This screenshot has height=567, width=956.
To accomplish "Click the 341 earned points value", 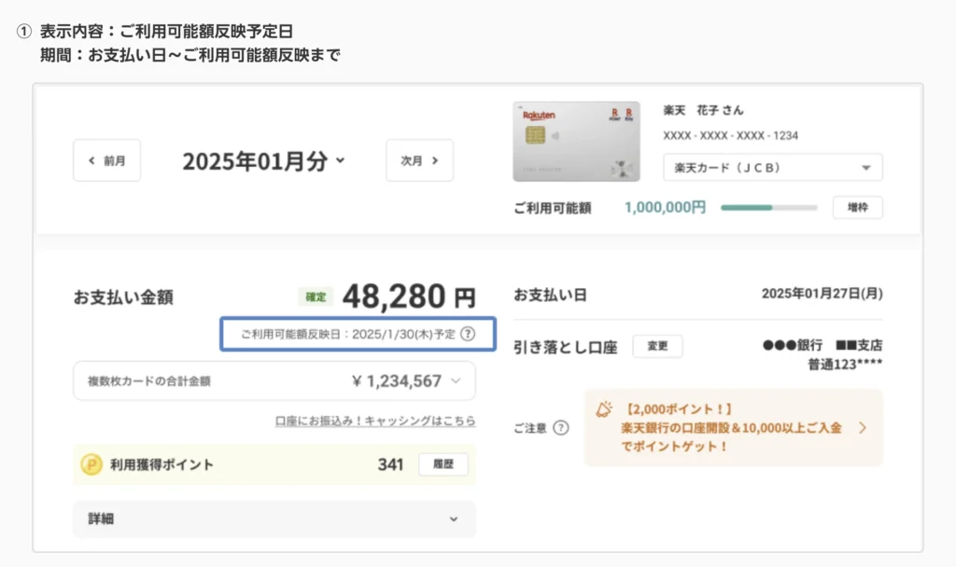I will [x=390, y=464].
